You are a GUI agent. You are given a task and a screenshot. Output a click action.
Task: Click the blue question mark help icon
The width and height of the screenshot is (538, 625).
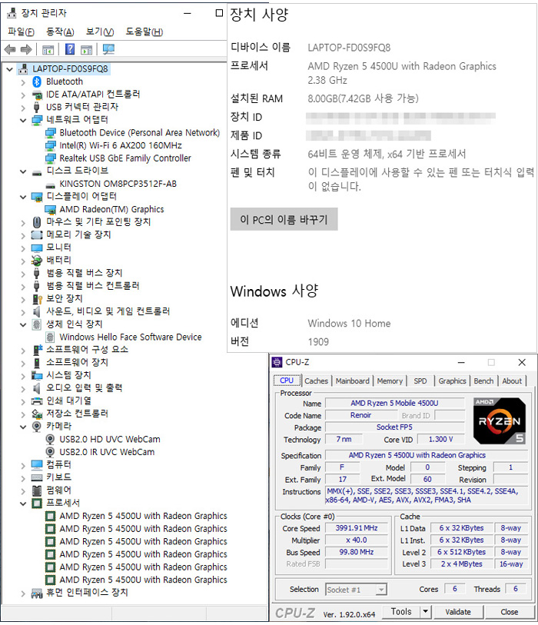[x=70, y=49]
